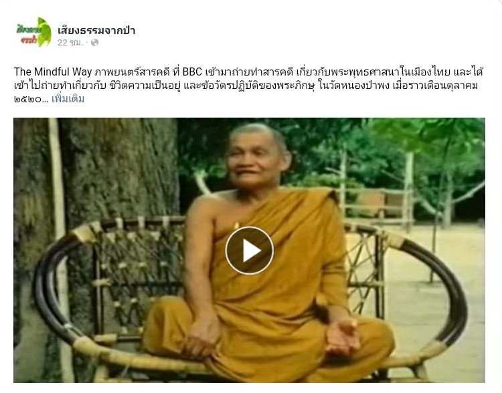Click the post description text

click(248, 85)
